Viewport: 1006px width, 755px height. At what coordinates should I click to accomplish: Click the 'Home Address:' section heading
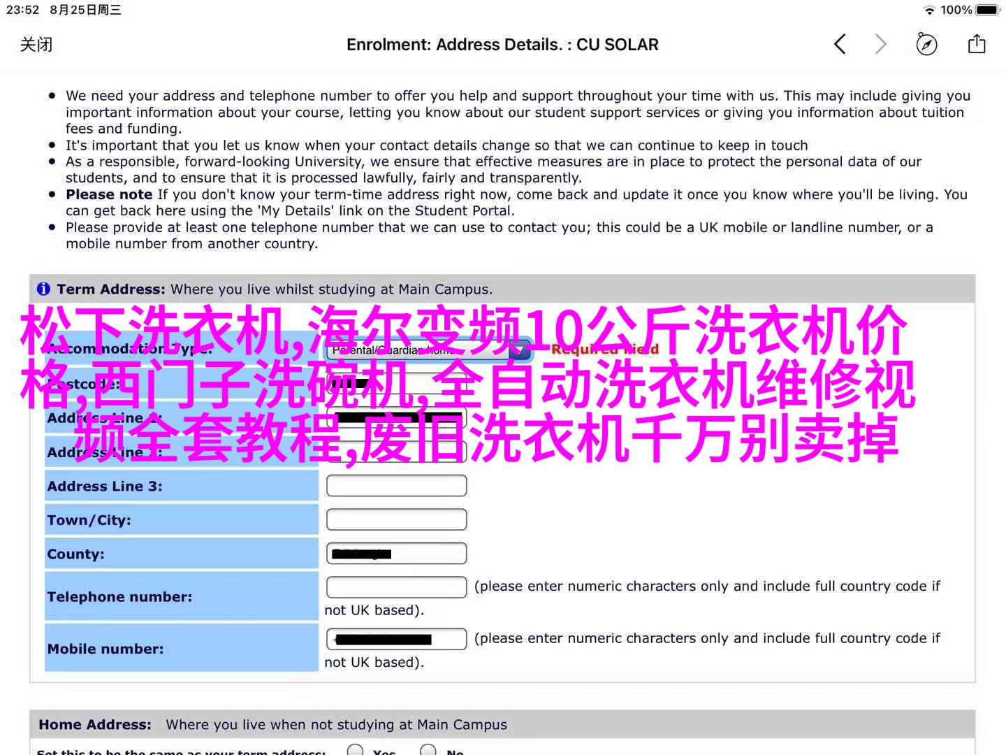[95, 725]
